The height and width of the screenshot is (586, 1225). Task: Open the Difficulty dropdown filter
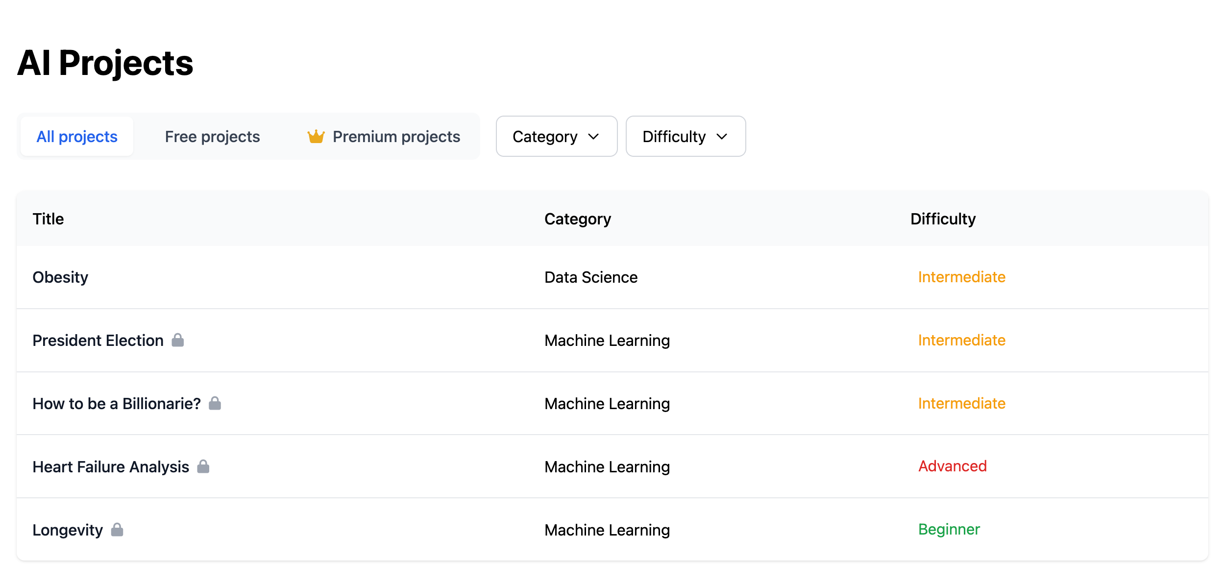pyautogui.click(x=686, y=136)
